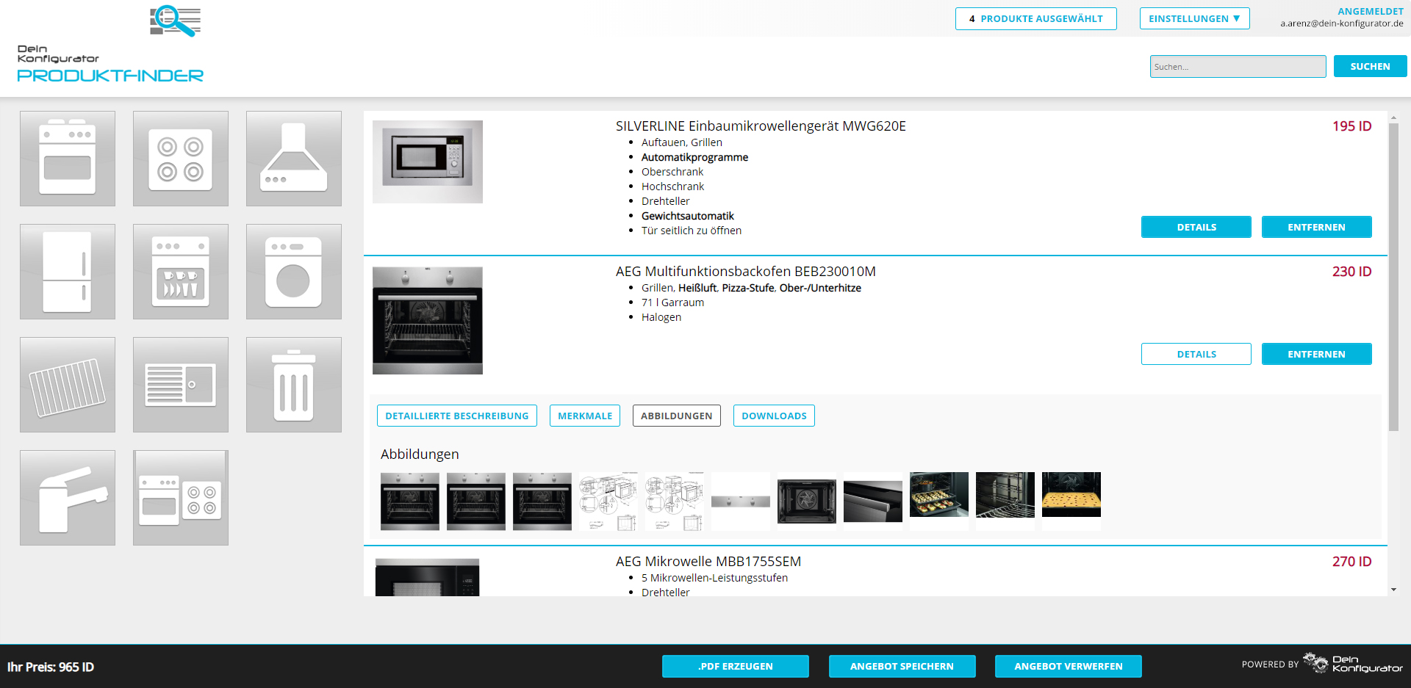The width and height of the screenshot is (1411, 688).
Task: Collapse details of AEG Multifunktionsbackofen
Action: (x=1196, y=354)
